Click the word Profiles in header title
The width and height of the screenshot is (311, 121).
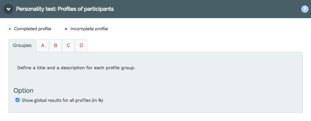click(x=67, y=9)
